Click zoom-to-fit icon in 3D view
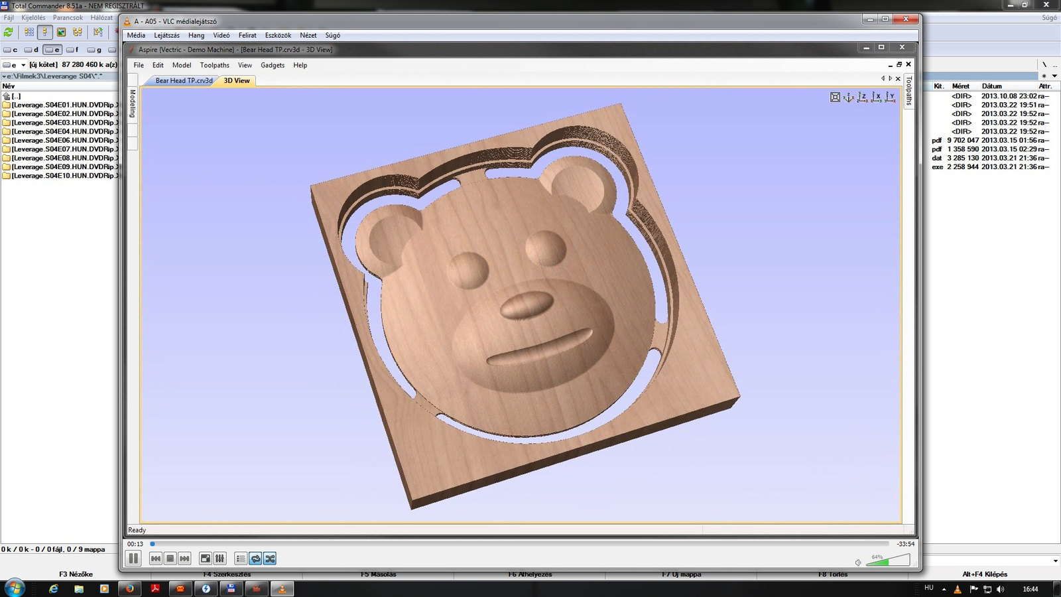 pos(836,97)
